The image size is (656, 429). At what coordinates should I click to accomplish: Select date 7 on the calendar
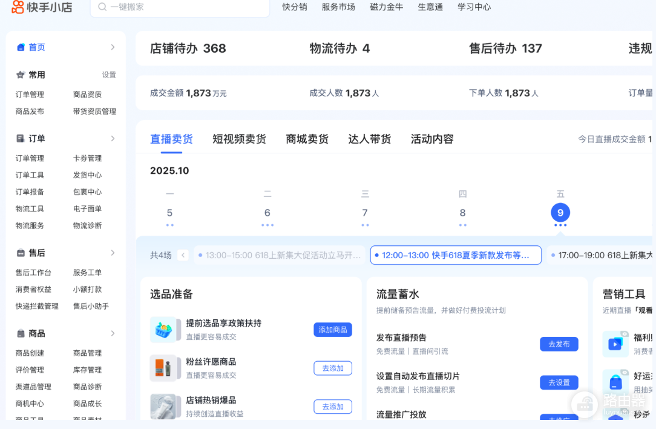point(365,213)
